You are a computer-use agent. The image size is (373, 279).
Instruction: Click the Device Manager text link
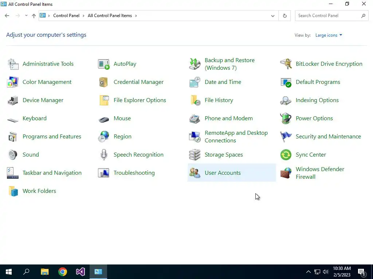click(x=43, y=100)
